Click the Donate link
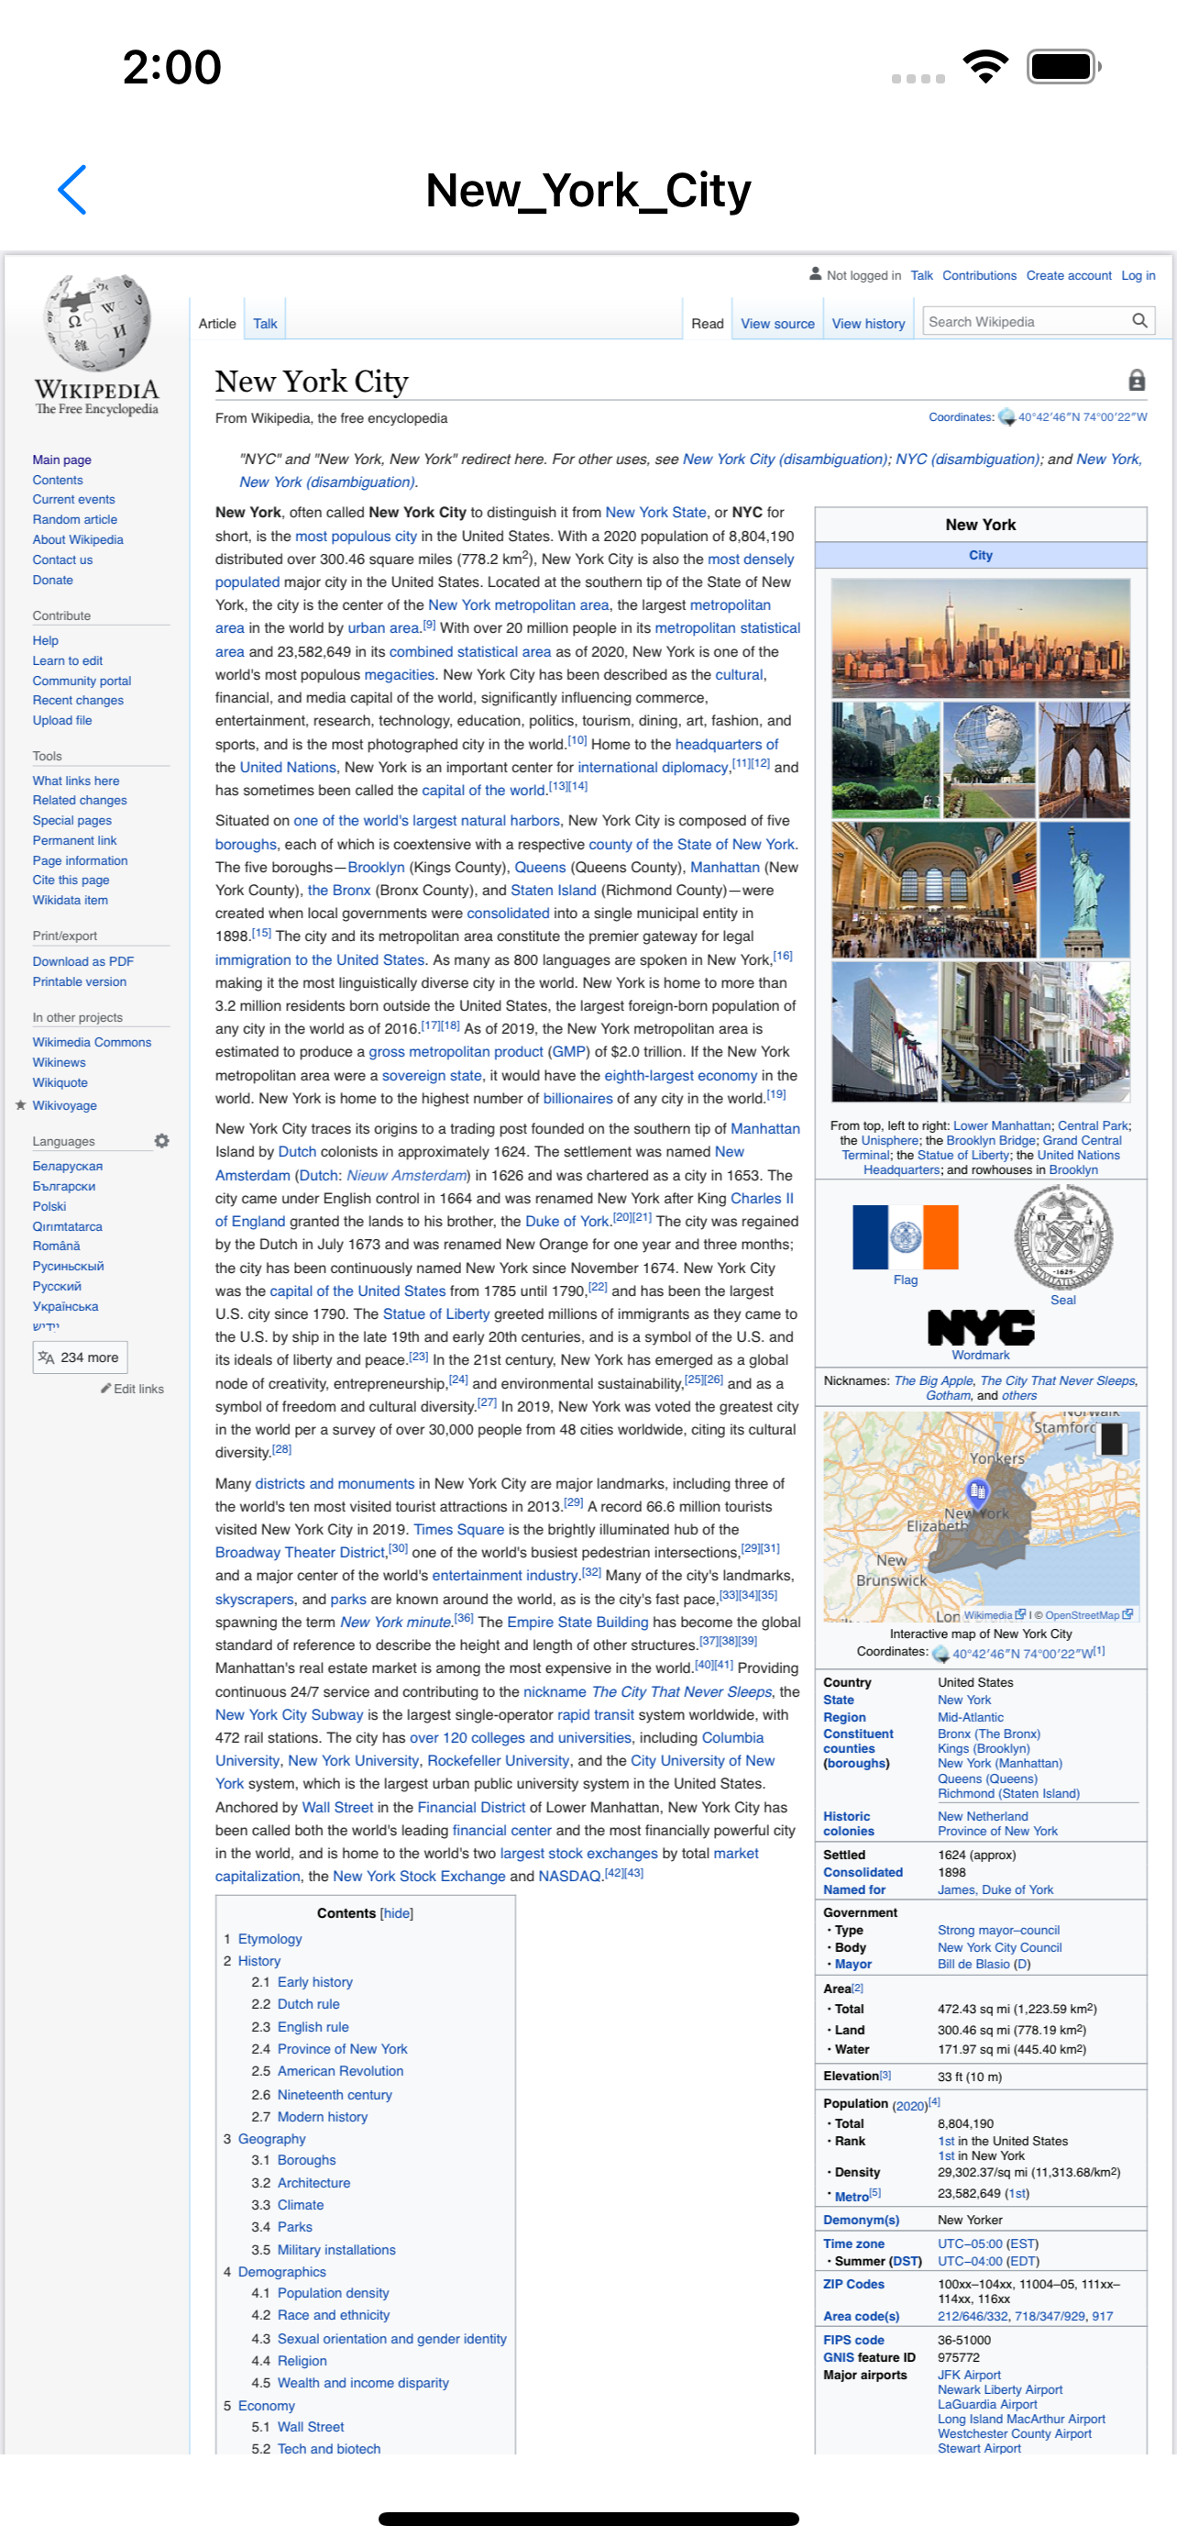Viewport: 1177px width, 2548px height. click(52, 580)
